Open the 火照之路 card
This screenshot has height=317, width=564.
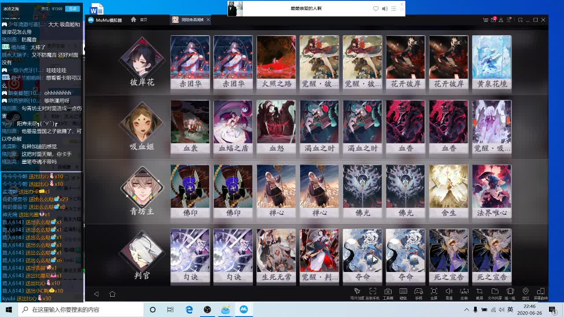click(x=276, y=63)
